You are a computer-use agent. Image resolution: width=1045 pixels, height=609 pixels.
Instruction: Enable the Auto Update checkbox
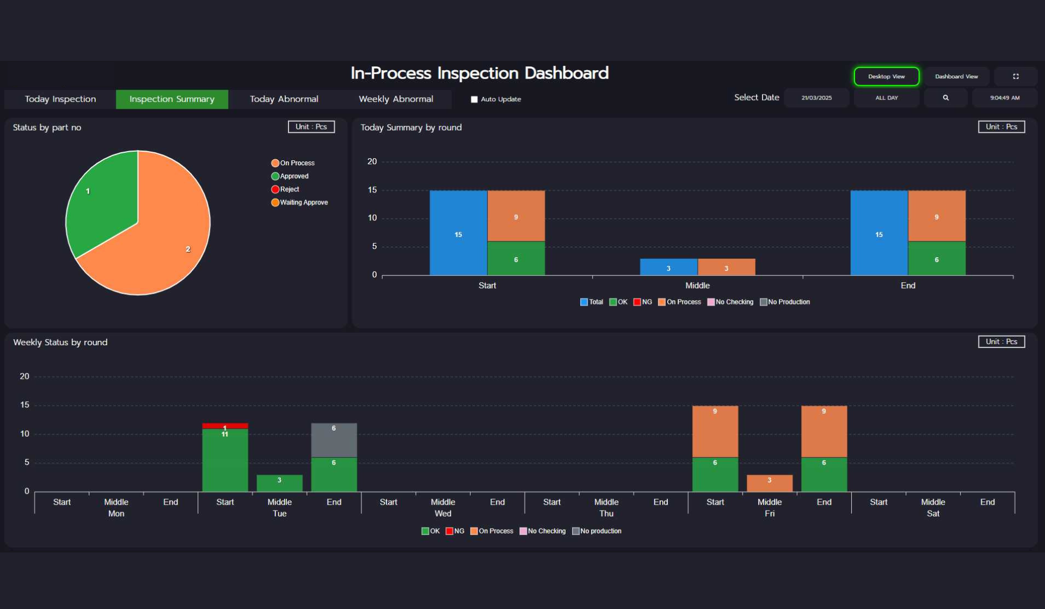click(474, 100)
